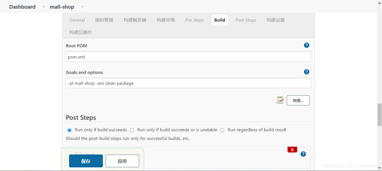Go to Dashboard breadcrumb link
Viewport: 382px width, 171px height.
[x=22, y=7]
